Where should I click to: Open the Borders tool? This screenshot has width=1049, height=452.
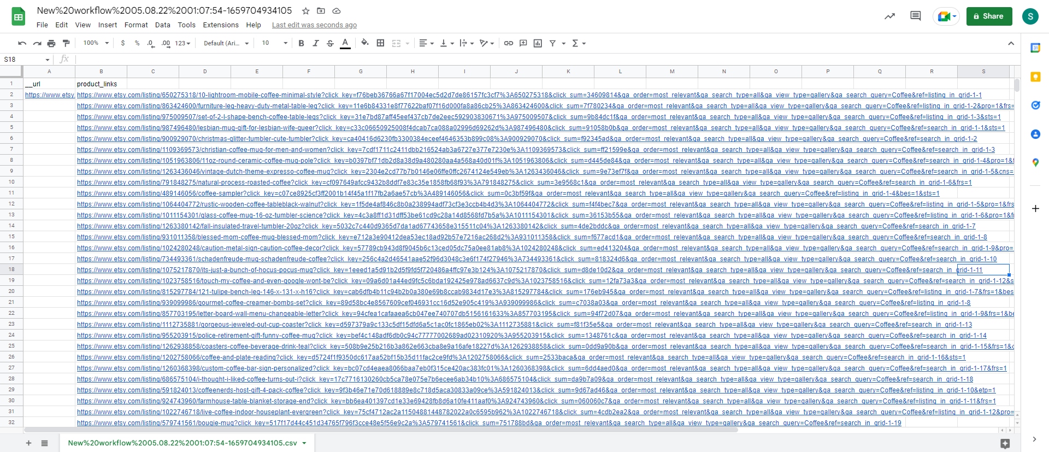pyautogui.click(x=381, y=43)
